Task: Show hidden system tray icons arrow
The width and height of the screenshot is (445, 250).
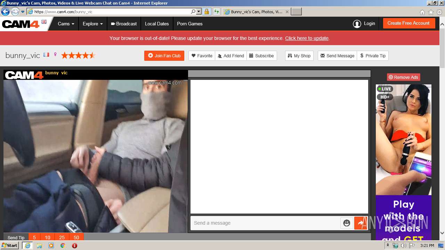Action: click(x=388, y=245)
